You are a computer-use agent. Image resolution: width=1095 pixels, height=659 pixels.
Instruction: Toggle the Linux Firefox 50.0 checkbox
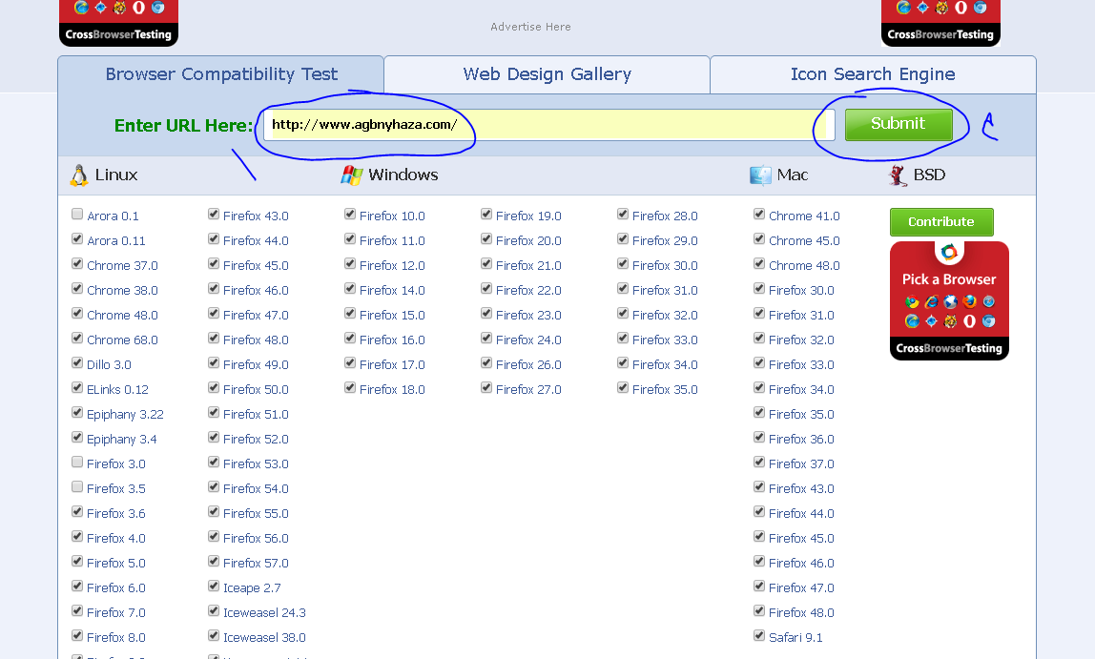(214, 387)
